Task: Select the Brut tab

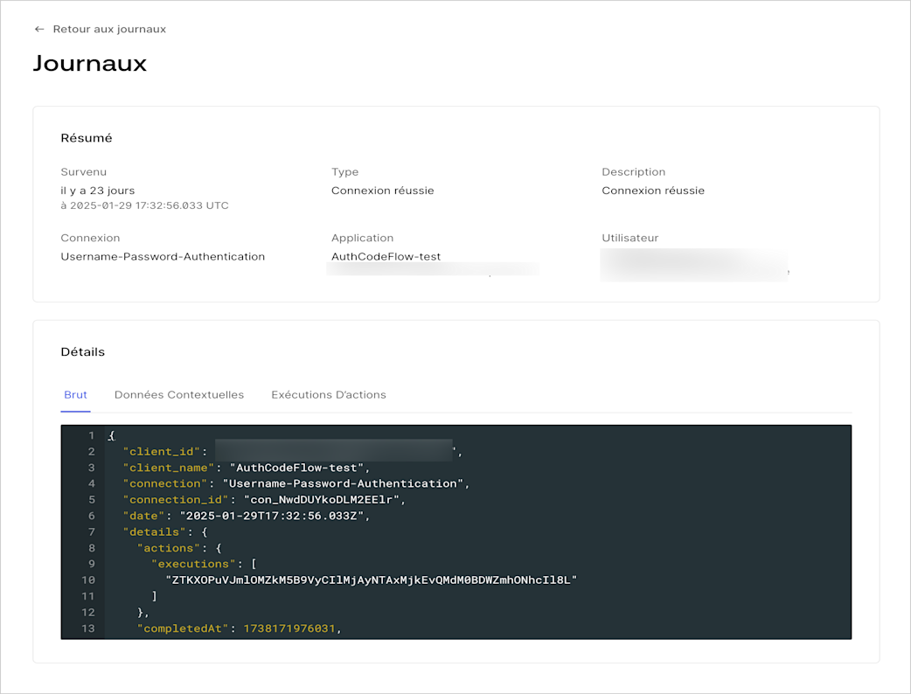Action: point(75,395)
